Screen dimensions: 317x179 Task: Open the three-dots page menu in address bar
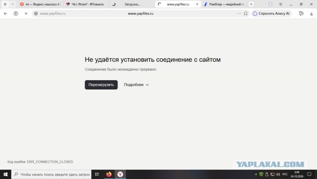pos(239,13)
